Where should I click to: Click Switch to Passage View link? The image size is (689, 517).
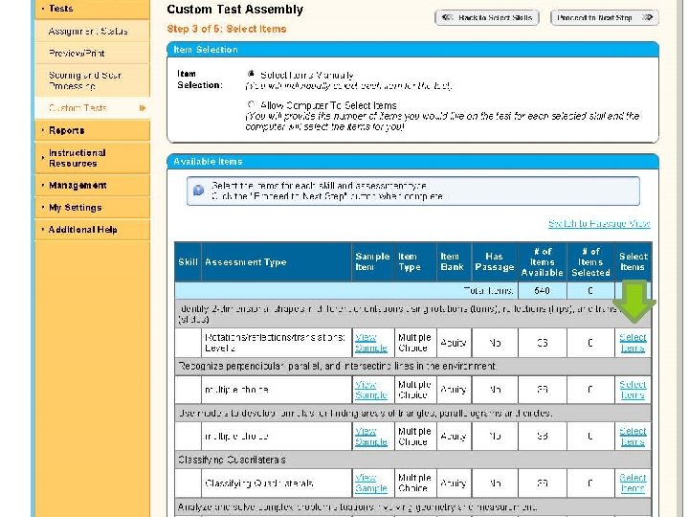click(599, 224)
